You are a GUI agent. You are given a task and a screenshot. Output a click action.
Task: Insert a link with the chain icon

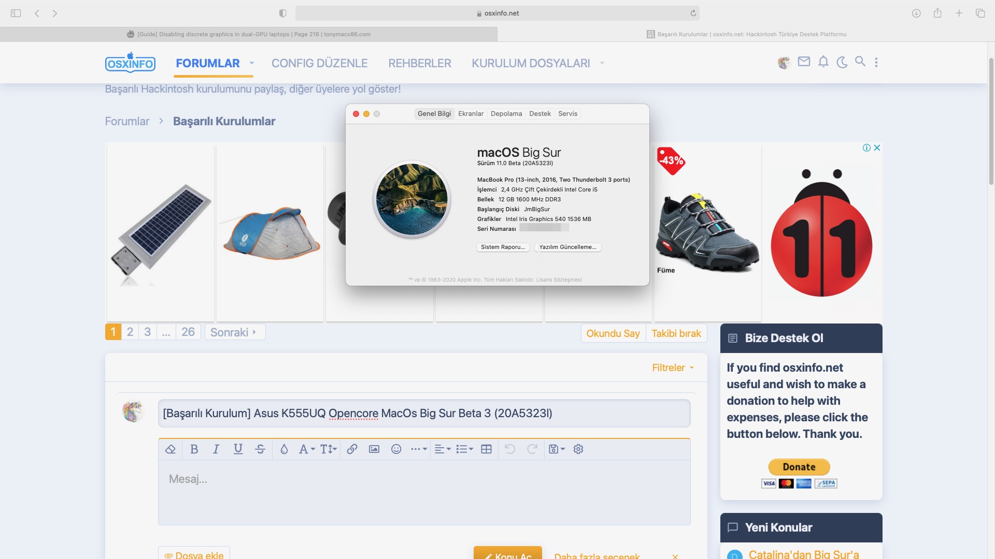pos(352,449)
